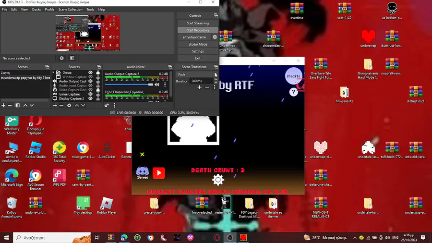This screenshot has width=432, height=243.
Task: Hide the Display Capture 2 source
Action: [x=90, y=98]
